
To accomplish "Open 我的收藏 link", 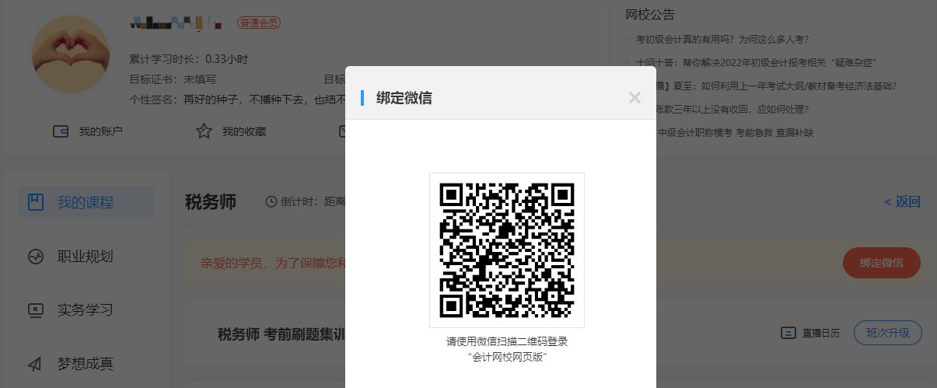I will click(x=244, y=131).
